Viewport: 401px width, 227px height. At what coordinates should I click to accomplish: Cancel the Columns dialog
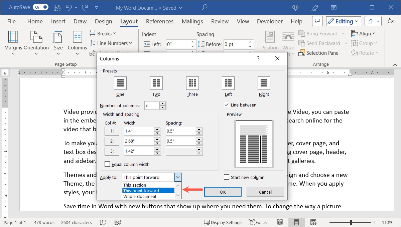pyautogui.click(x=265, y=192)
